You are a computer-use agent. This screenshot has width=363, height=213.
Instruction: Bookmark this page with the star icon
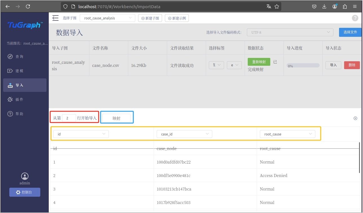pos(277,6)
